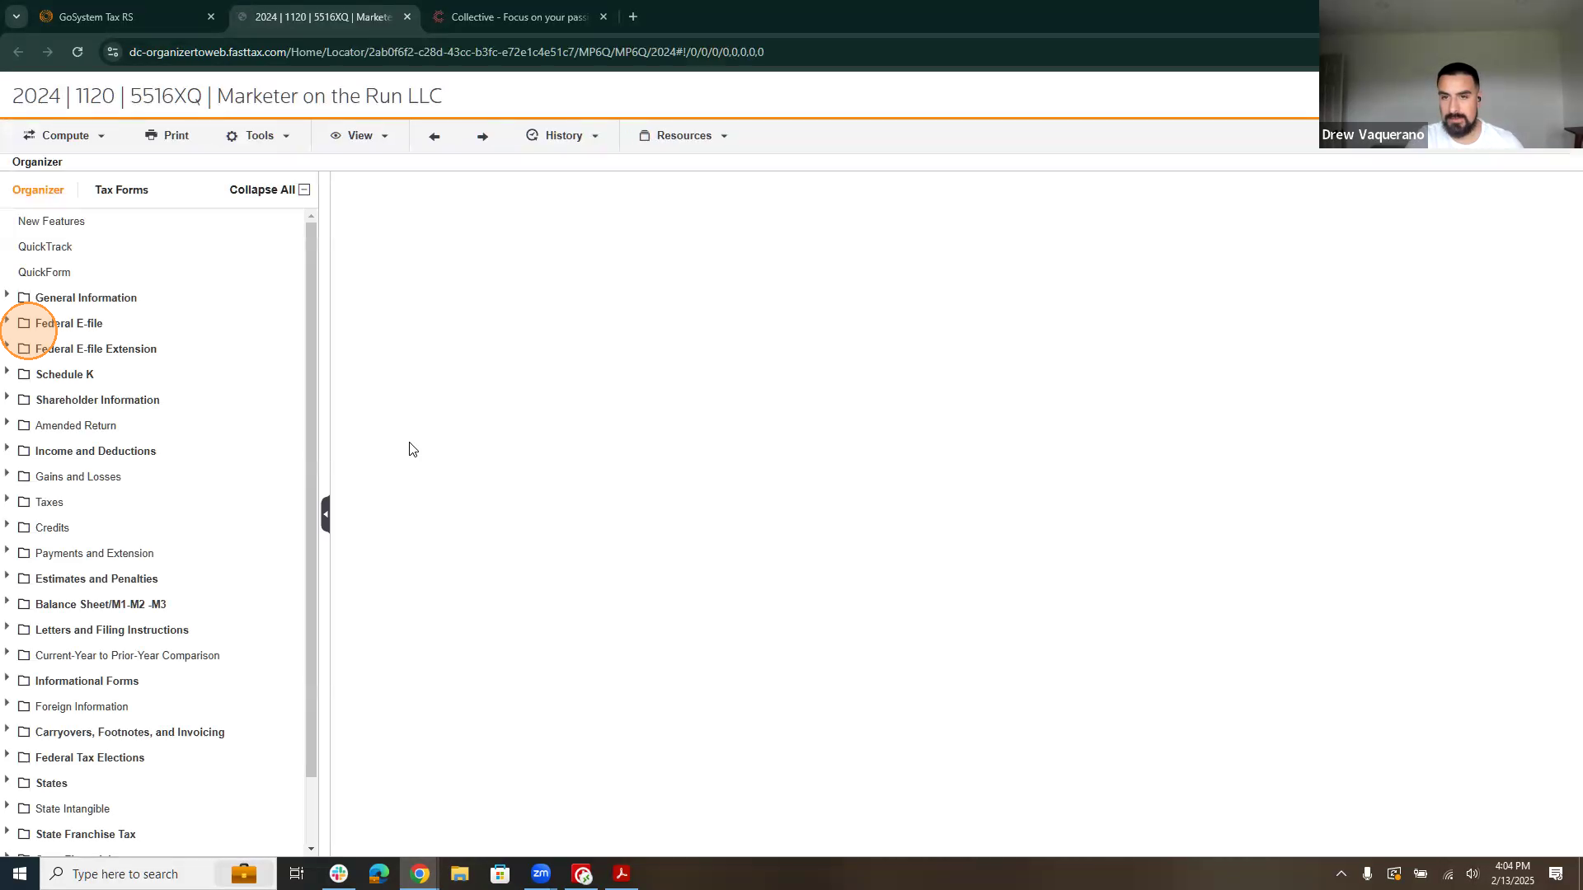Open Slack from the Windows taskbar
The image size is (1583, 890).
pos(339,874)
